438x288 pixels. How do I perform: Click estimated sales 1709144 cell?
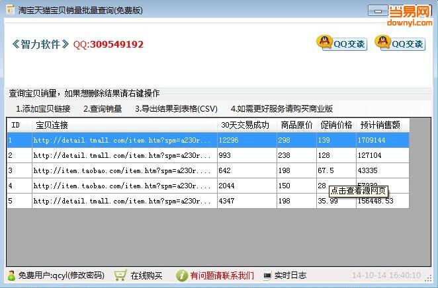(x=382, y=140)
